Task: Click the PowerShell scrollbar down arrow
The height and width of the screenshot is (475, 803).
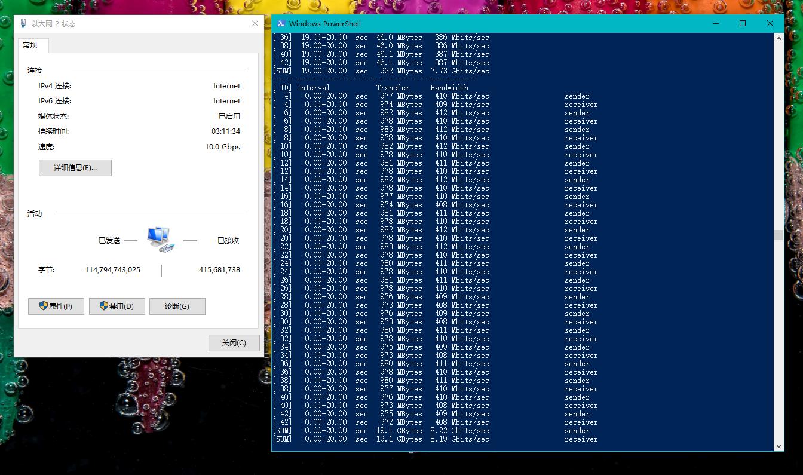Action: pos(779,446)
